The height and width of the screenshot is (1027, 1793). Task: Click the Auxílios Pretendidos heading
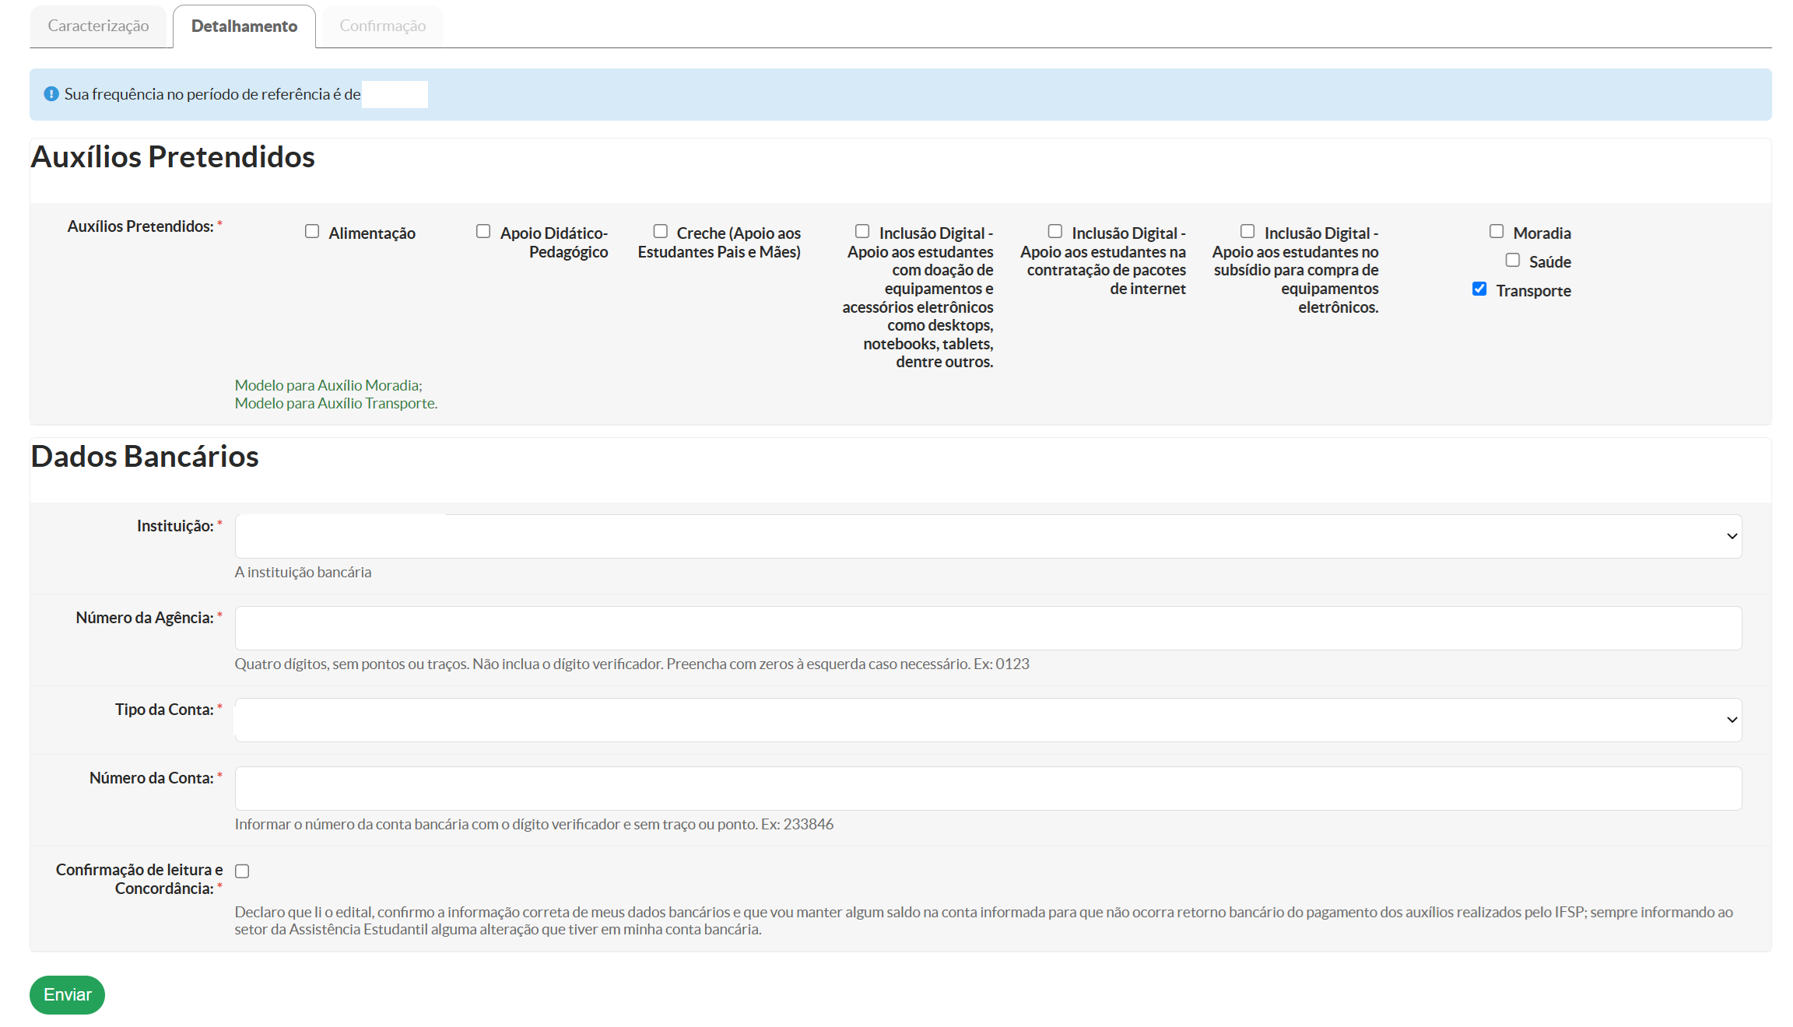173,157
